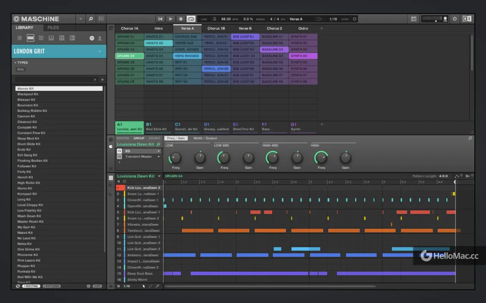Viewport: 486px width, 303px height.
Task: Open the browser search magnifier icon
Action: point(91,19)
